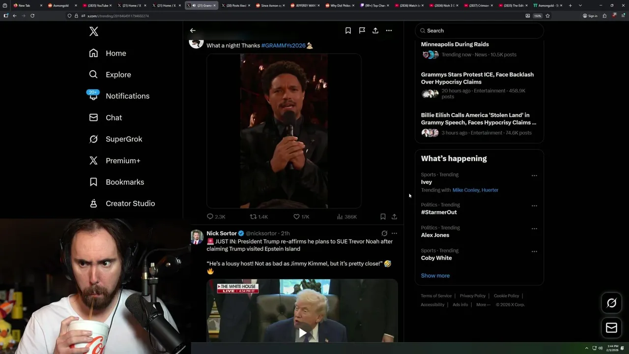Screen dimensions: 629x354
Task: Switch to the Asmongold browser tab
Action: 62,5
